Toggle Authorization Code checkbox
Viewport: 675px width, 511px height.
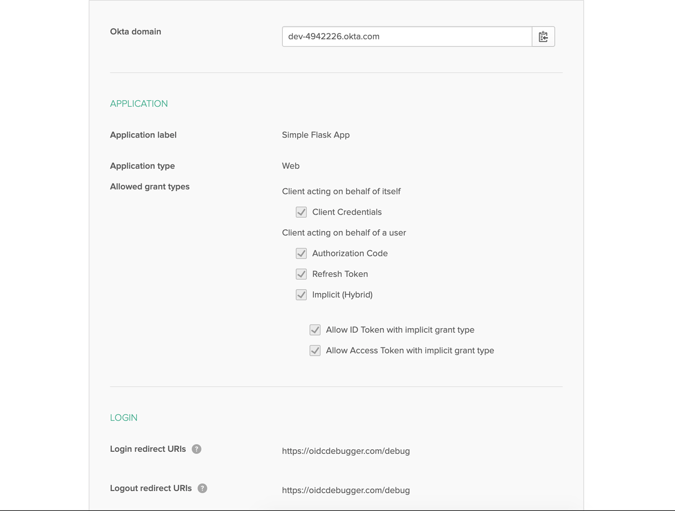click(x=301, y=253)
